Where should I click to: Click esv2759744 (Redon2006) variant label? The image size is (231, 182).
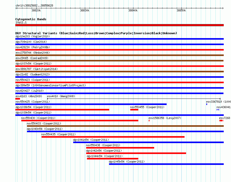33,53
